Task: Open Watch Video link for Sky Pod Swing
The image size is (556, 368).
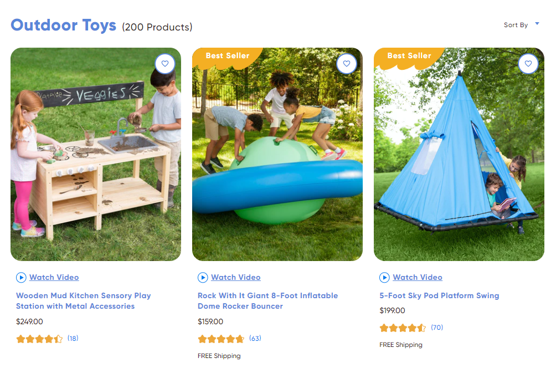Action: point(418,277)
